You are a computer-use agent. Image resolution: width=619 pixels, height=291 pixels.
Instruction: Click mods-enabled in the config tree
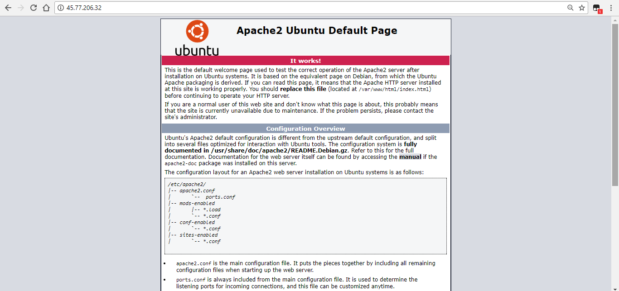click(197, 203)
